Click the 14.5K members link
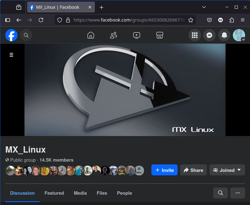 (56, 160)
